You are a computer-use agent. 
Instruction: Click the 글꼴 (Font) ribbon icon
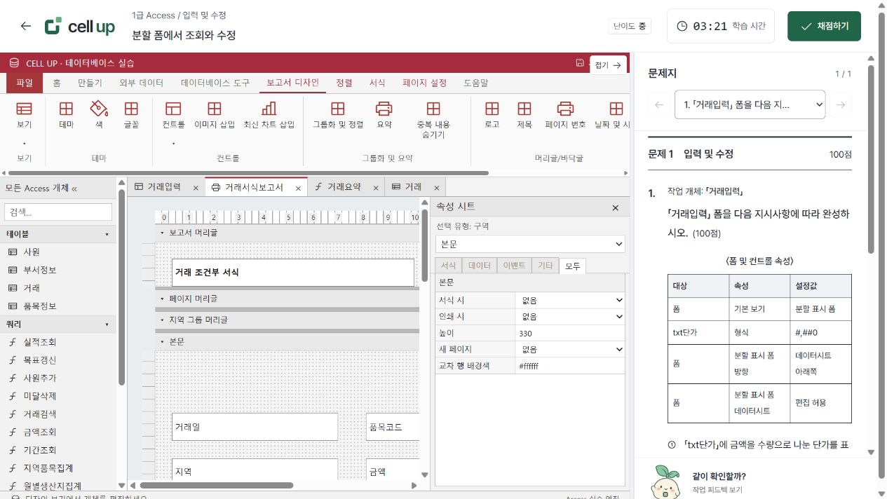131,109
